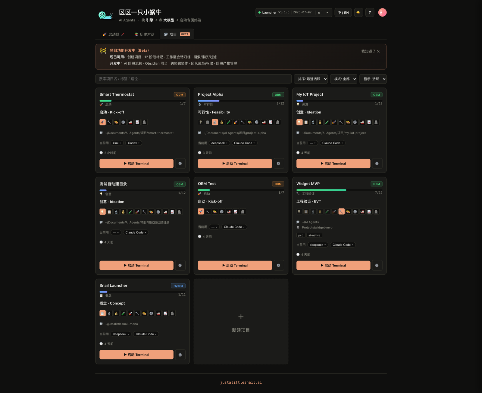Click the Project Alpha progress bar
Viewport: 482px width, 393px height.
[x=241, y=101]
